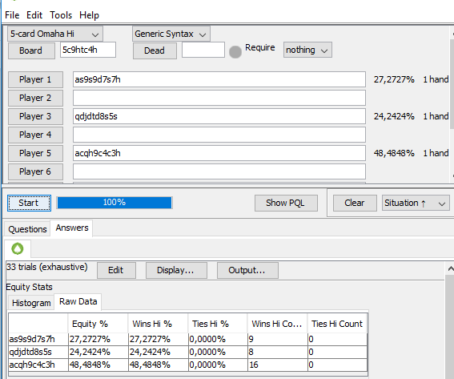Click the Show PQL button

pyautogui.click(x=286, y=203)
